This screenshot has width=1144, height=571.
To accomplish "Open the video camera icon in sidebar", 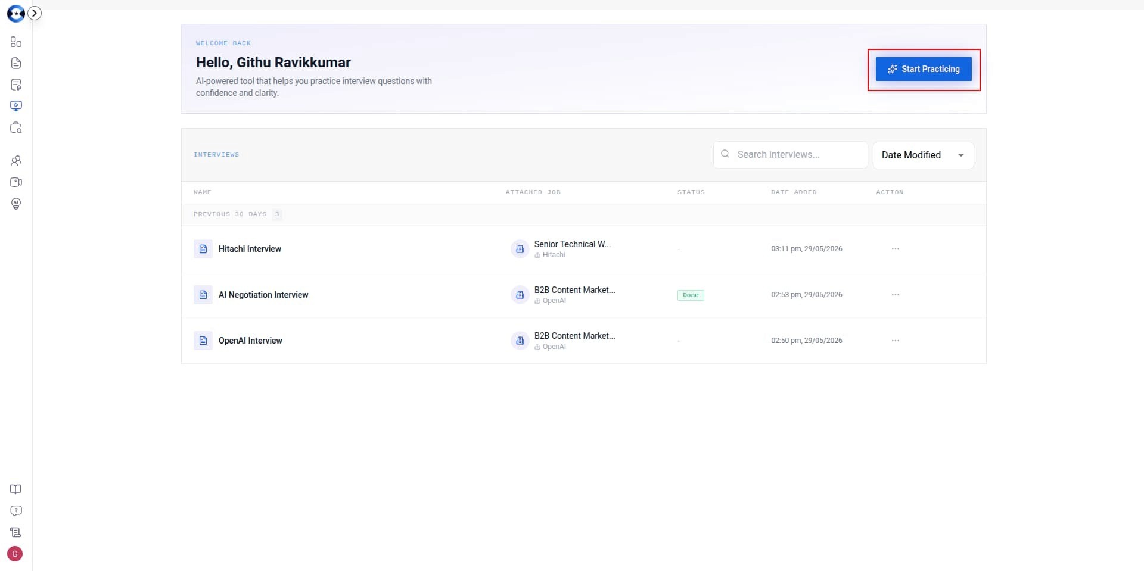I will (x=16, y=182).
